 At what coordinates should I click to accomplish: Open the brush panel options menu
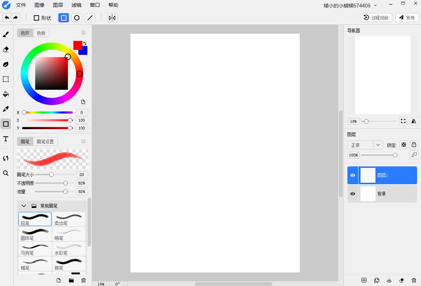coord(83,141)
